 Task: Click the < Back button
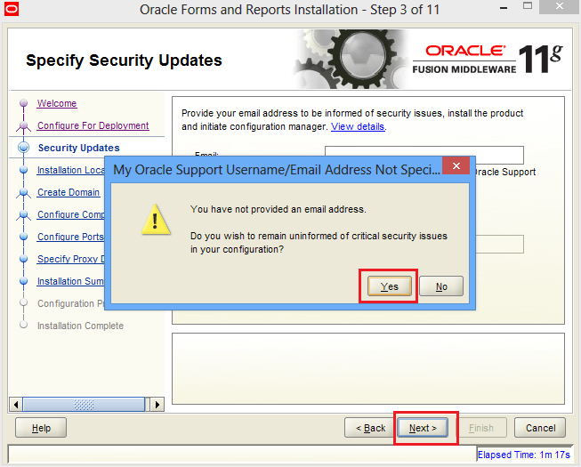[370, 428]
